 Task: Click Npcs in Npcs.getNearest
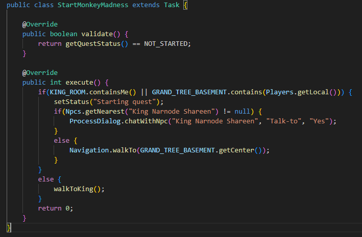(x=73, y=112)
